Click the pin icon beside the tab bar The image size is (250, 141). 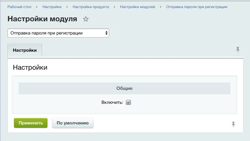238,50
